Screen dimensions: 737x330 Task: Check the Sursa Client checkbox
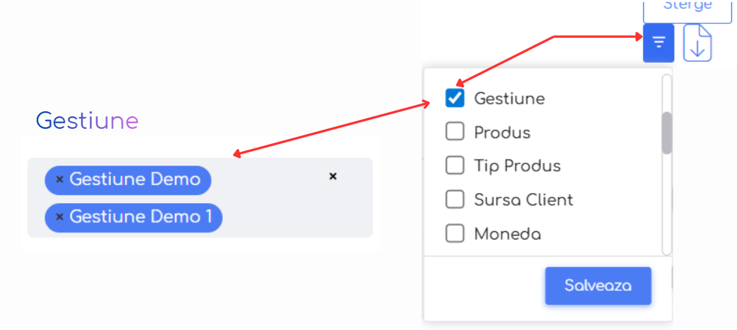tap(454, 200)
